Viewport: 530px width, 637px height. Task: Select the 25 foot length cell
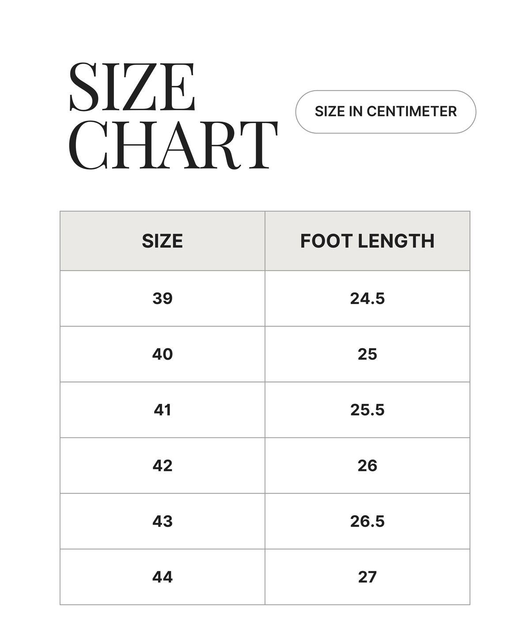tap(367, 354)
